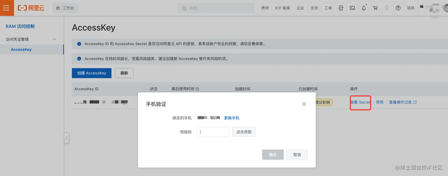Click the 操作 column header
This screenshot has height=176, width=448.
[x=354, y=89]
